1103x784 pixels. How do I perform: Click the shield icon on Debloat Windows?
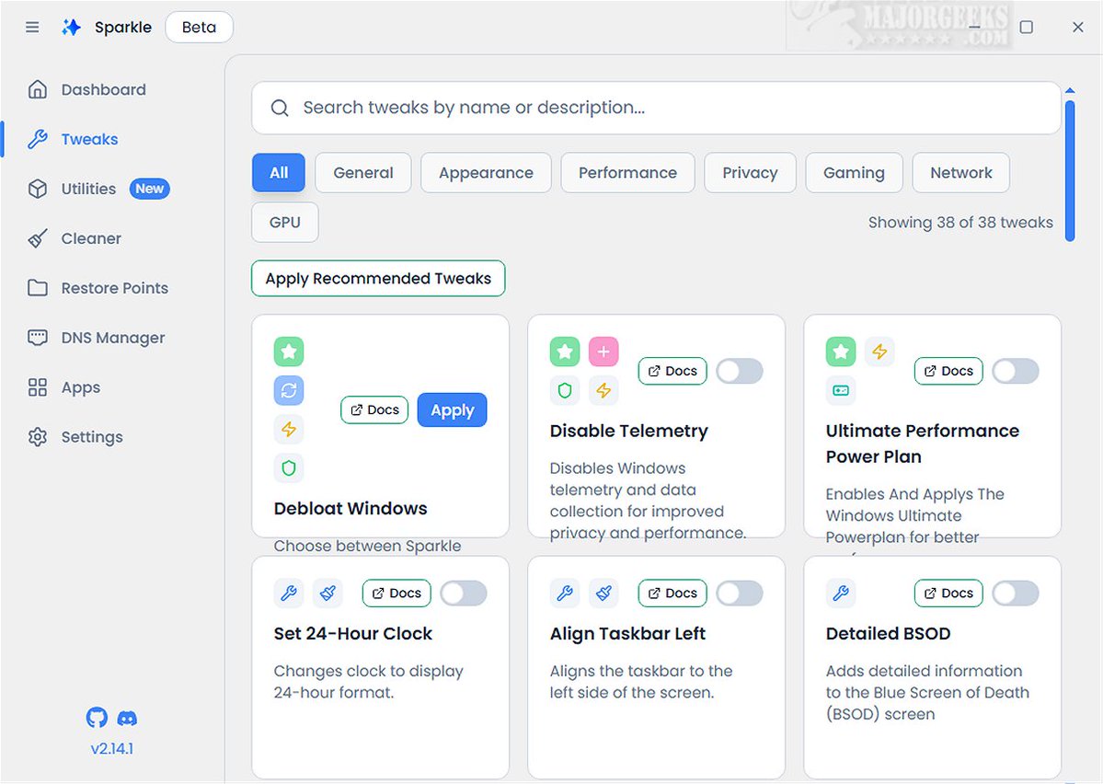[289, 468]
